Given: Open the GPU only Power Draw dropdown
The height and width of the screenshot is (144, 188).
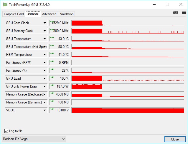Looking at the screenshot, I should (44, 86).
